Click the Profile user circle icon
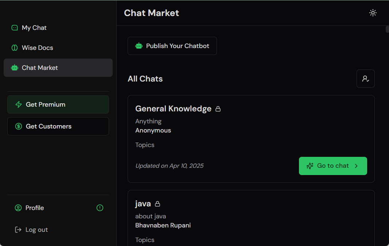This screenshot has width=389, height=246. [18, 208]
